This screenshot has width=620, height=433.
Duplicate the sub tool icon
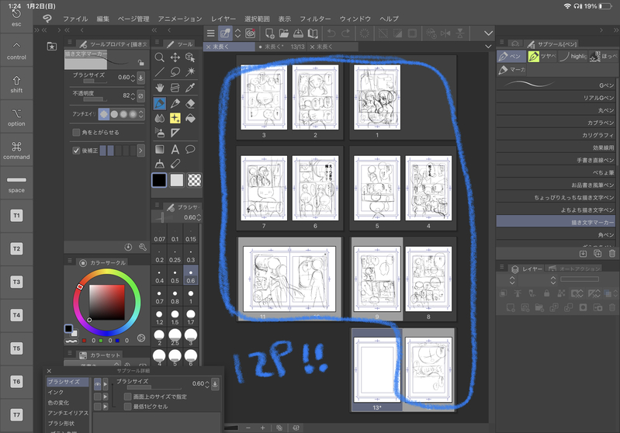[x=597, y=254]
